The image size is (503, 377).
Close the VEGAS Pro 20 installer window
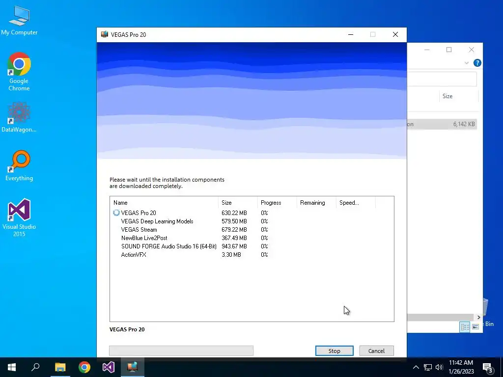coord(395,35)
